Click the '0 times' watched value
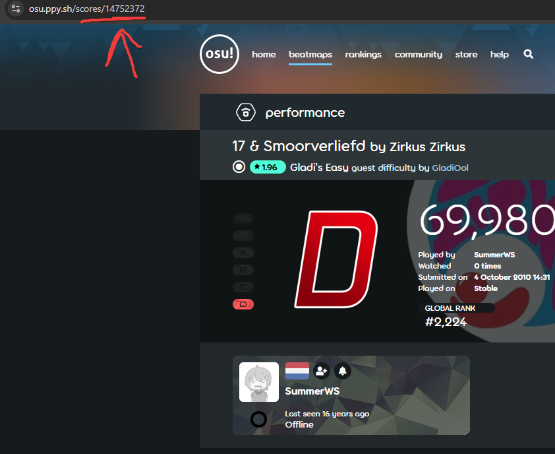This screenshot has width=555, height=454. tap(487, 266)
